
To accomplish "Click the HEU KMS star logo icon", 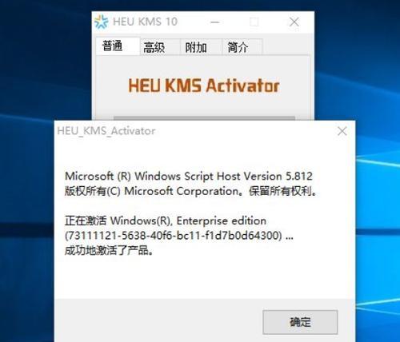I will (x=102, y=22).
